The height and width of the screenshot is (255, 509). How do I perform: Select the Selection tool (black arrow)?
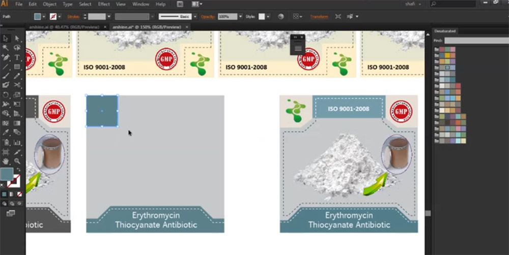tap(6, 39)
